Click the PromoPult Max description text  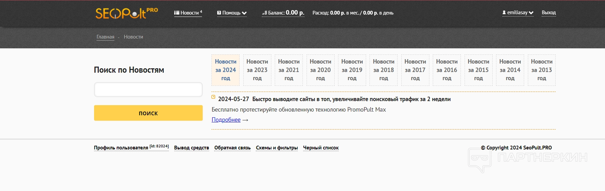click(299, 110)
